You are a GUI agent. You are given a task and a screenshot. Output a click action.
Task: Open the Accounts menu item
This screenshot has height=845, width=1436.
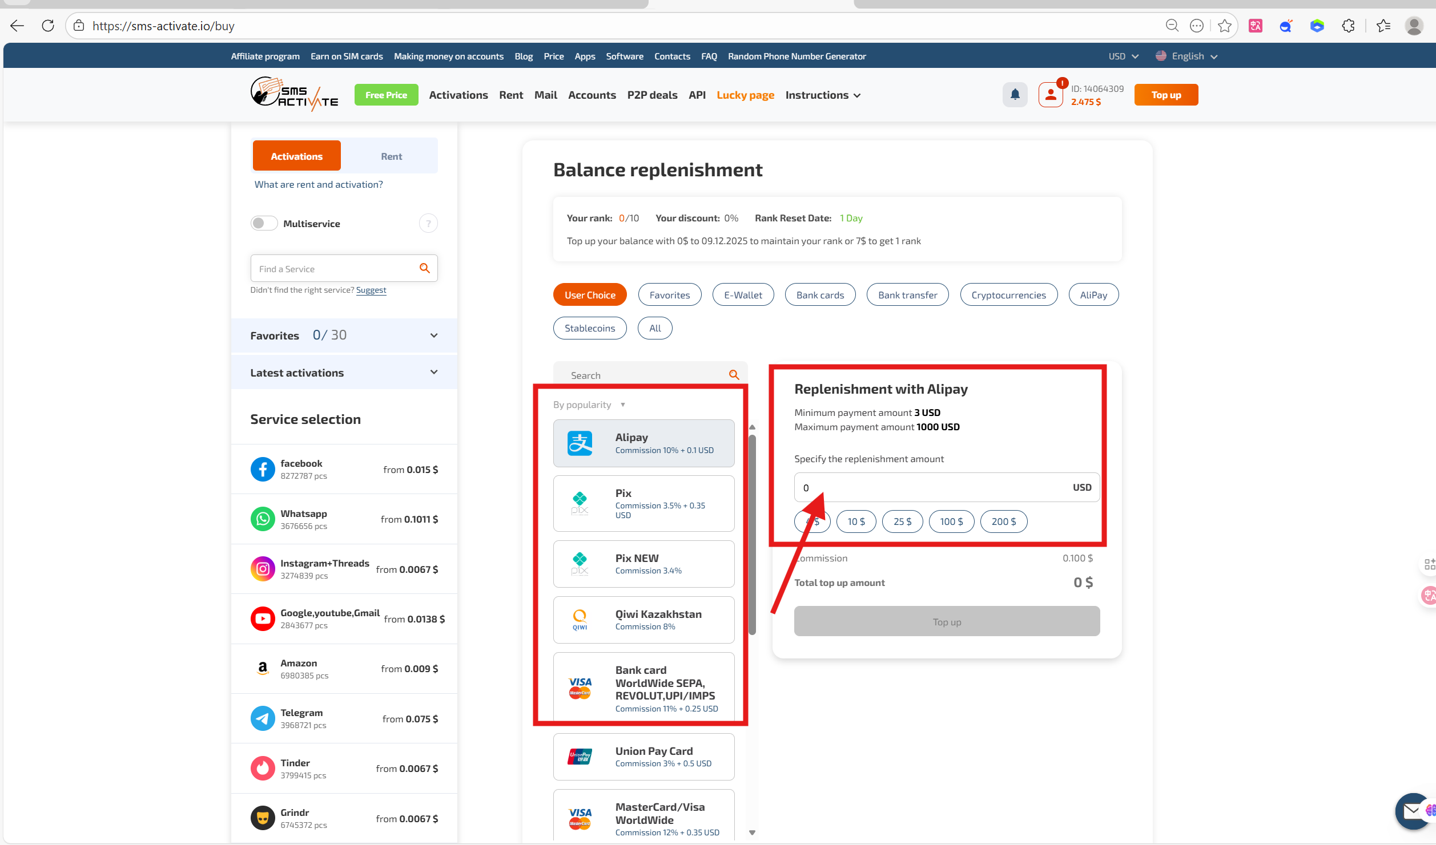[x=592, y=95]
